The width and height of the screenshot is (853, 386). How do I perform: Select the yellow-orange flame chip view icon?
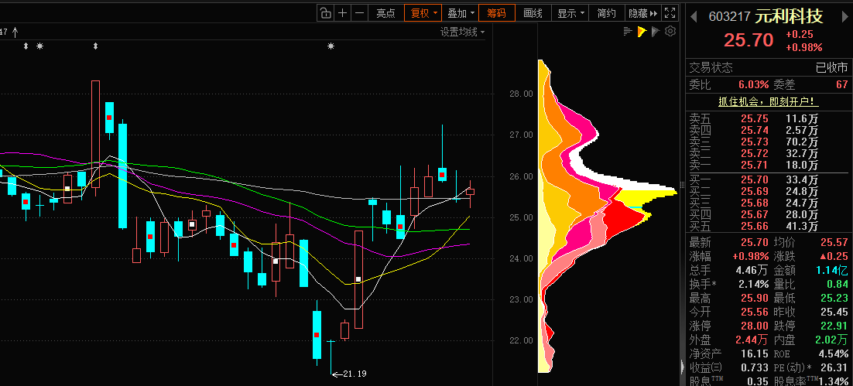642,32
